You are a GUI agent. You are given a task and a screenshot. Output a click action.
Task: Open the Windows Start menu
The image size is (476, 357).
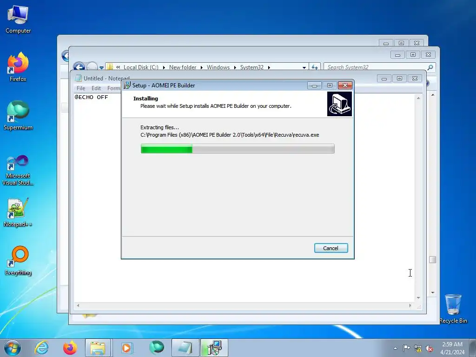pyautogui.click(x=13, y=348)
